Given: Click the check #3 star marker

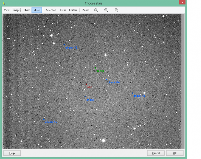Looking at the screenshot, I should point(132,93).
